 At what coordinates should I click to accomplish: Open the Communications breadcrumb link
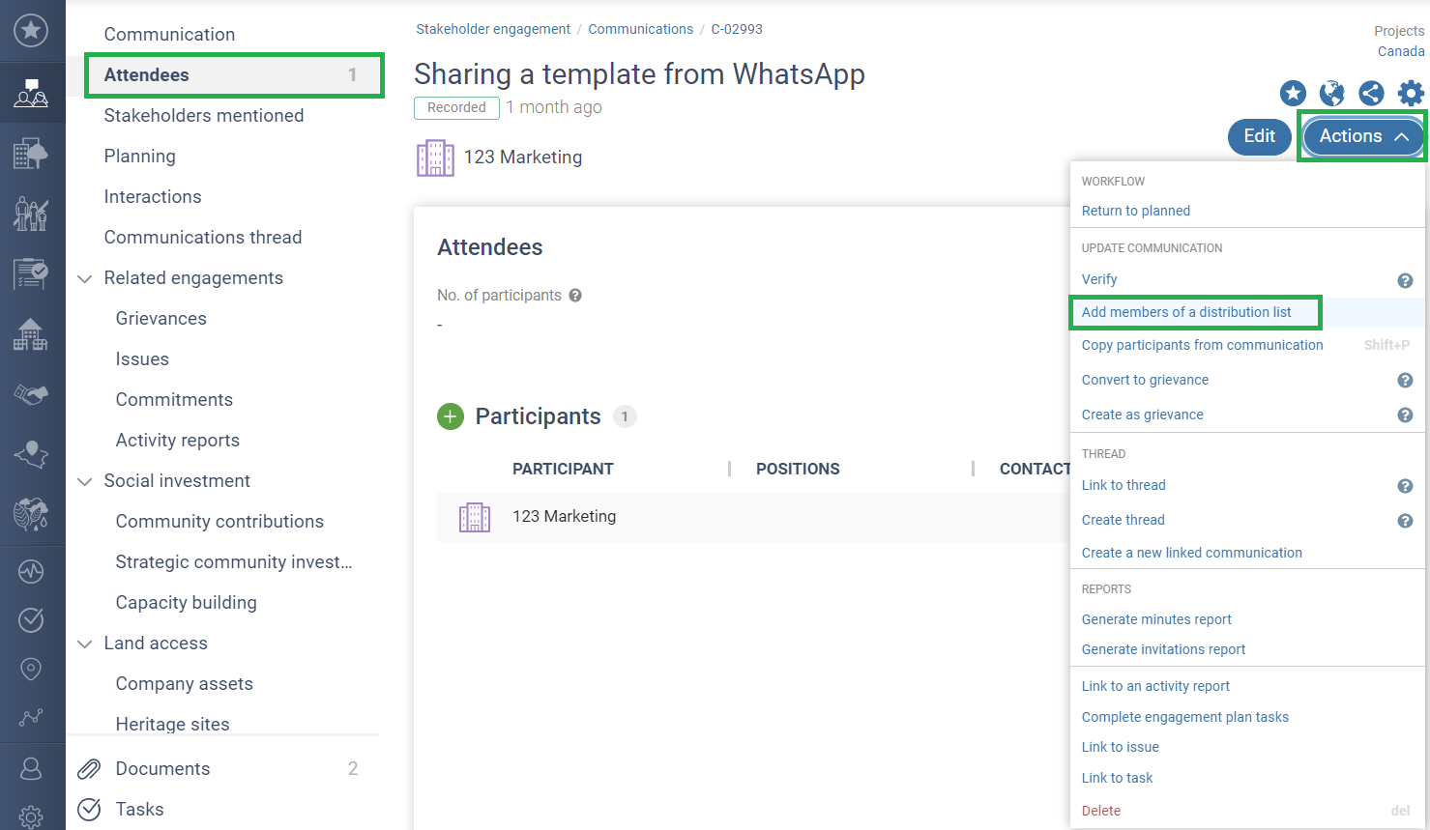pos(640,29)
